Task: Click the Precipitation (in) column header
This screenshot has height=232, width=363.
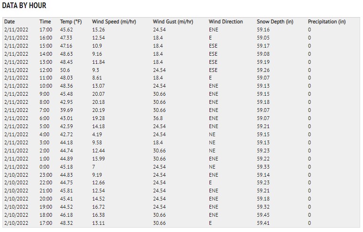Action: click(x=327, y=22)
